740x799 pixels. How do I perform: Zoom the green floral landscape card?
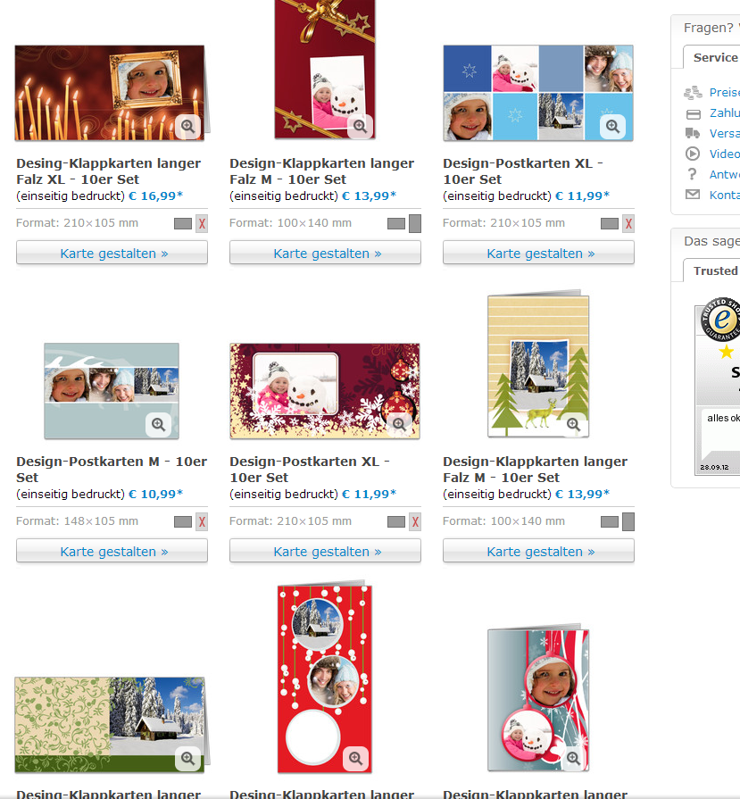click(187, 758)
